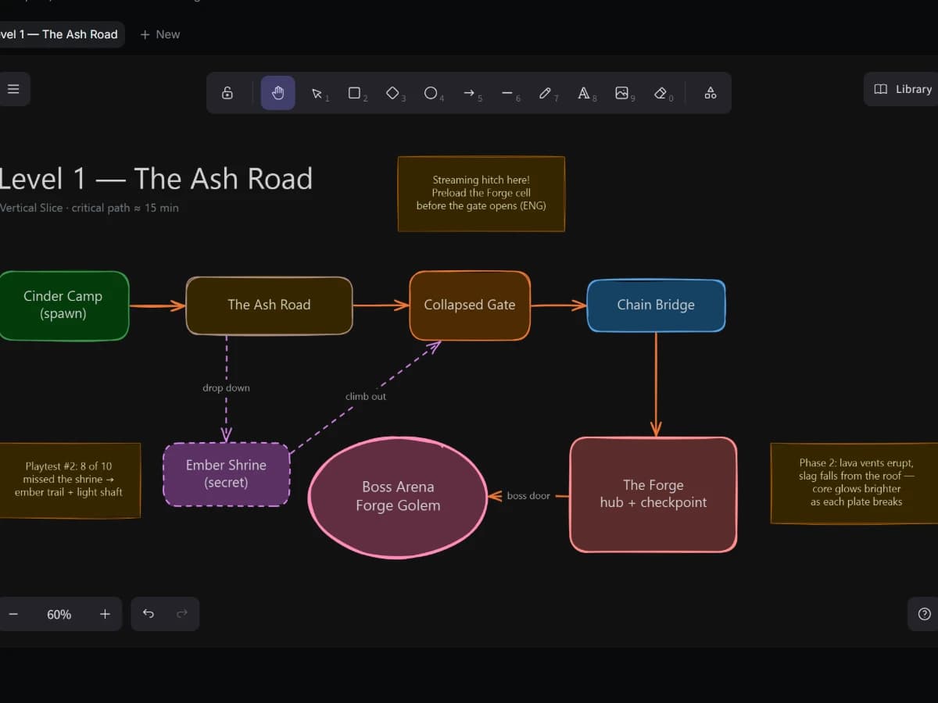Open the help menu
938x703 pixels.
tap(924, 614)
